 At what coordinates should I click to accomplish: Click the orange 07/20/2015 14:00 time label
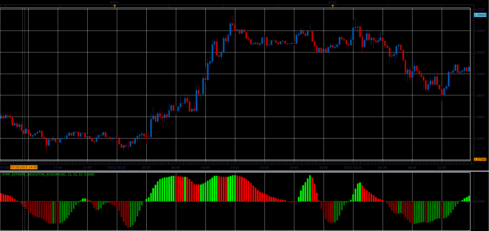(24, 167)
